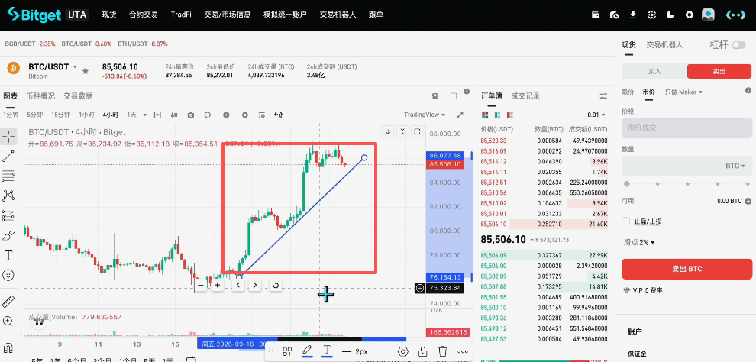This screenshot has width=756, height=362.
Task: Select the XABCD pattern tool
Action: click(8, 196)
